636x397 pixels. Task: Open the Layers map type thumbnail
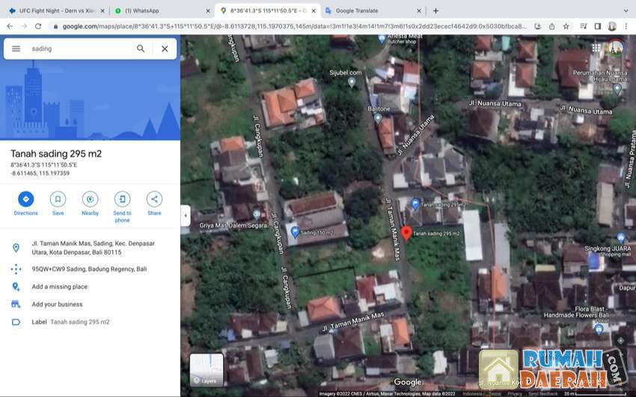point(207,369)
